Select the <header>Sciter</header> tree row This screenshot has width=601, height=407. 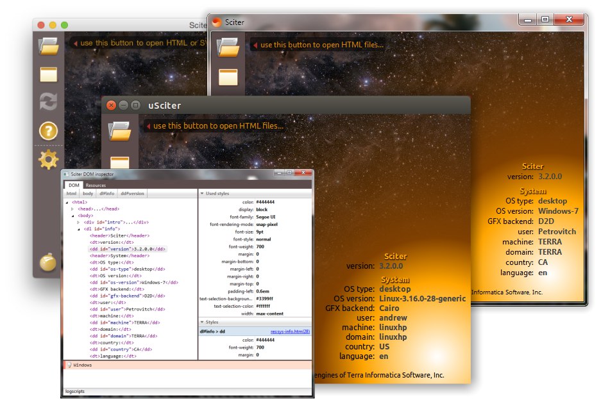pos(119,235)
